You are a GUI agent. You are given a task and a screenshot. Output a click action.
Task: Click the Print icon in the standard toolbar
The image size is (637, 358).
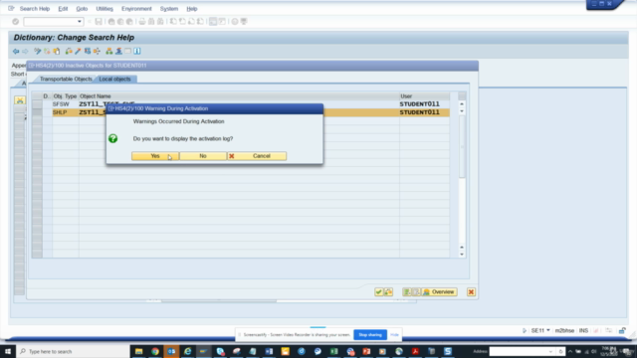[141, 22]
